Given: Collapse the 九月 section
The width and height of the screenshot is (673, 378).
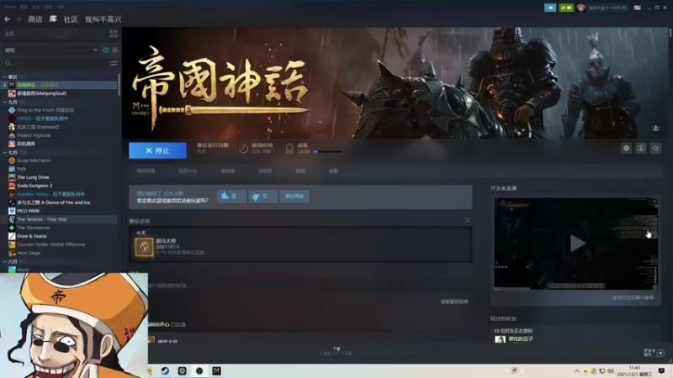Looking at the screenshot, I should coord(5,102).
